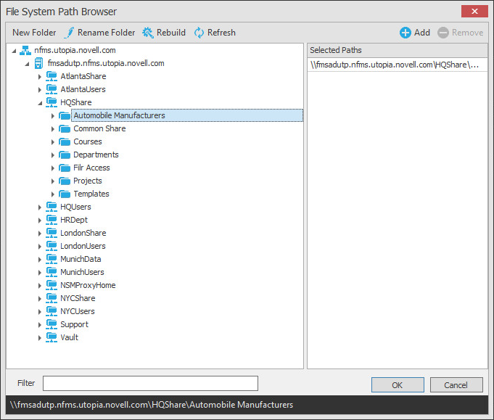Screen dimensions: 494x420
Task: Collapse the nfms.utopia.novell.com root node
Action: click(14, 51)
